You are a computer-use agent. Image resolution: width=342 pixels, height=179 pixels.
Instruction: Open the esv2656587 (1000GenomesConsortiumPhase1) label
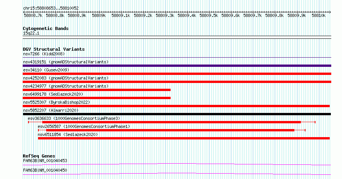coord(84,126)
